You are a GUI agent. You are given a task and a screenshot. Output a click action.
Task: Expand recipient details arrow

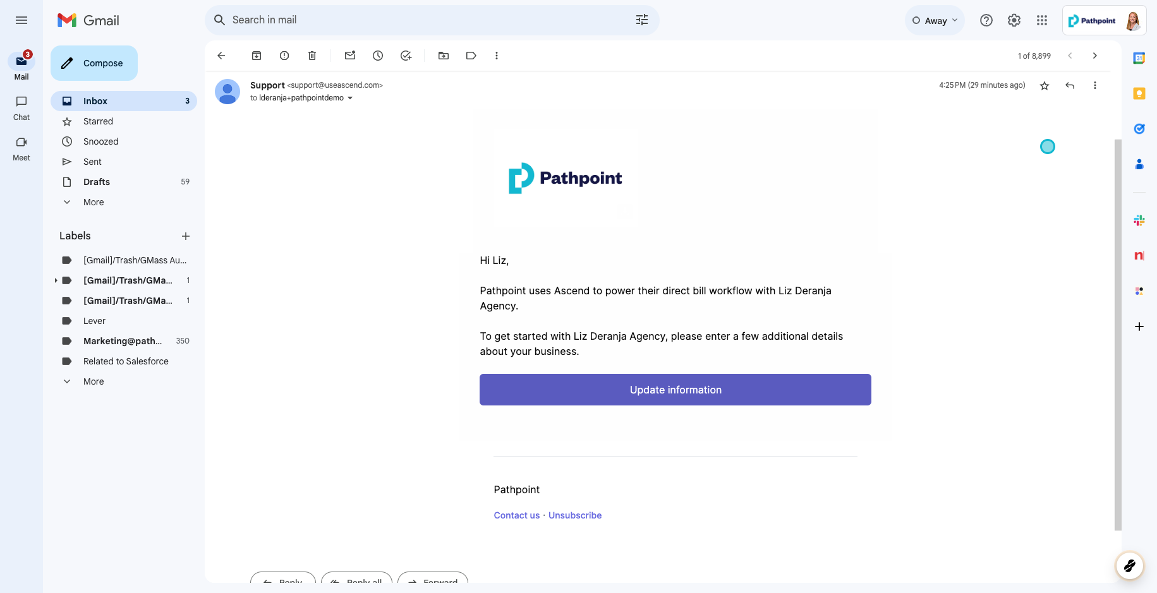(350, 99)
